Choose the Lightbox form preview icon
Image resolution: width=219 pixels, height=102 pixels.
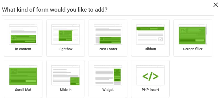(x=66, y=34)
